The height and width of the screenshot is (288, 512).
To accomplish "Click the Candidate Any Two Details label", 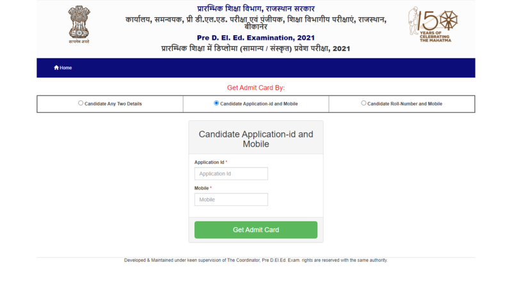I will click(113, 104).
